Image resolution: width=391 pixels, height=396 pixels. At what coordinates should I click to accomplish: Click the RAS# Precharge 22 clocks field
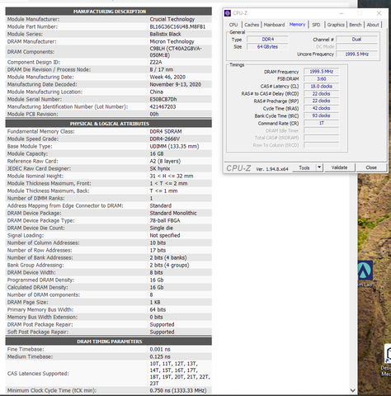tap(322, 101)
